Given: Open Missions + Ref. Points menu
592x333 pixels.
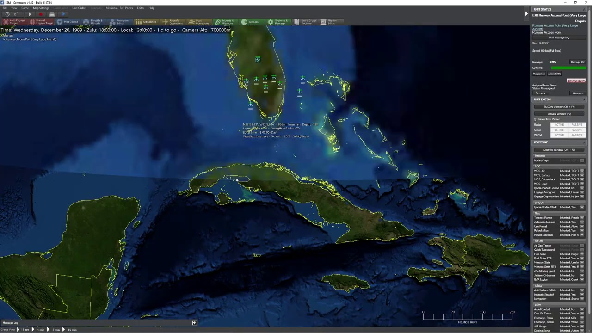Looking at the screenshot, I should click(119, 8).
